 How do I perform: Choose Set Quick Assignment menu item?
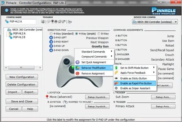pyautogui.click(x=94, y=62)
